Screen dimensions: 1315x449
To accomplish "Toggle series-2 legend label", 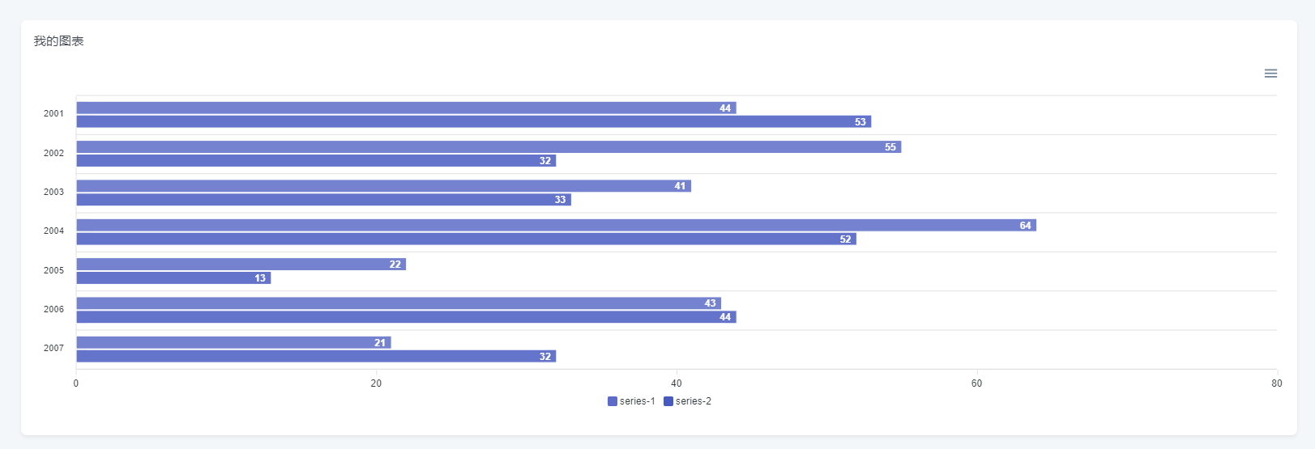I will (x=693, y=401).
